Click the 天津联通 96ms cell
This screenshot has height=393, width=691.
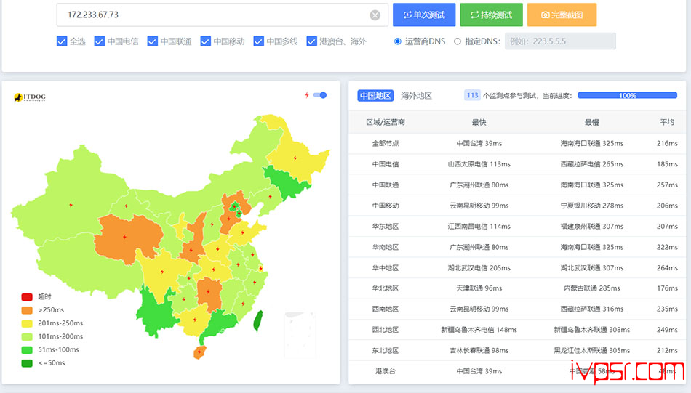click(x=479, y=288)
